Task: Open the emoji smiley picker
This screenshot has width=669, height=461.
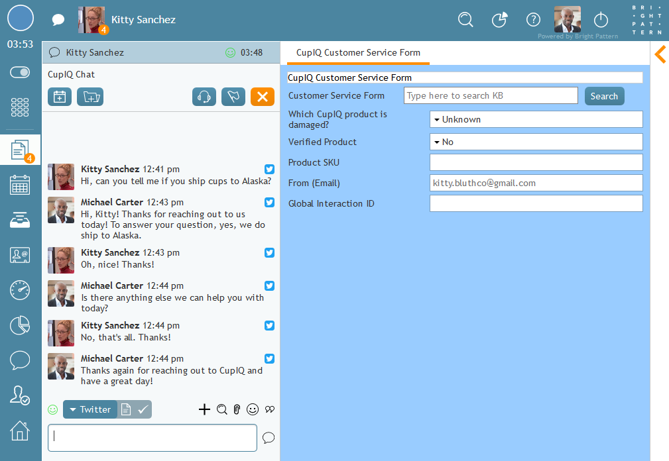Action: tap(253, 409)
